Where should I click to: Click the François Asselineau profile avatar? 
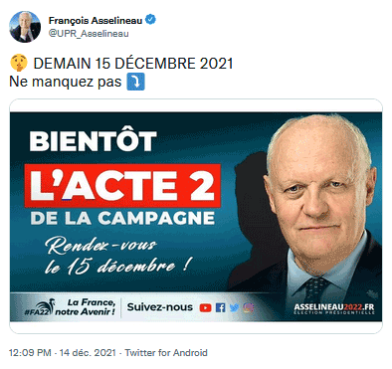[25, 27]
